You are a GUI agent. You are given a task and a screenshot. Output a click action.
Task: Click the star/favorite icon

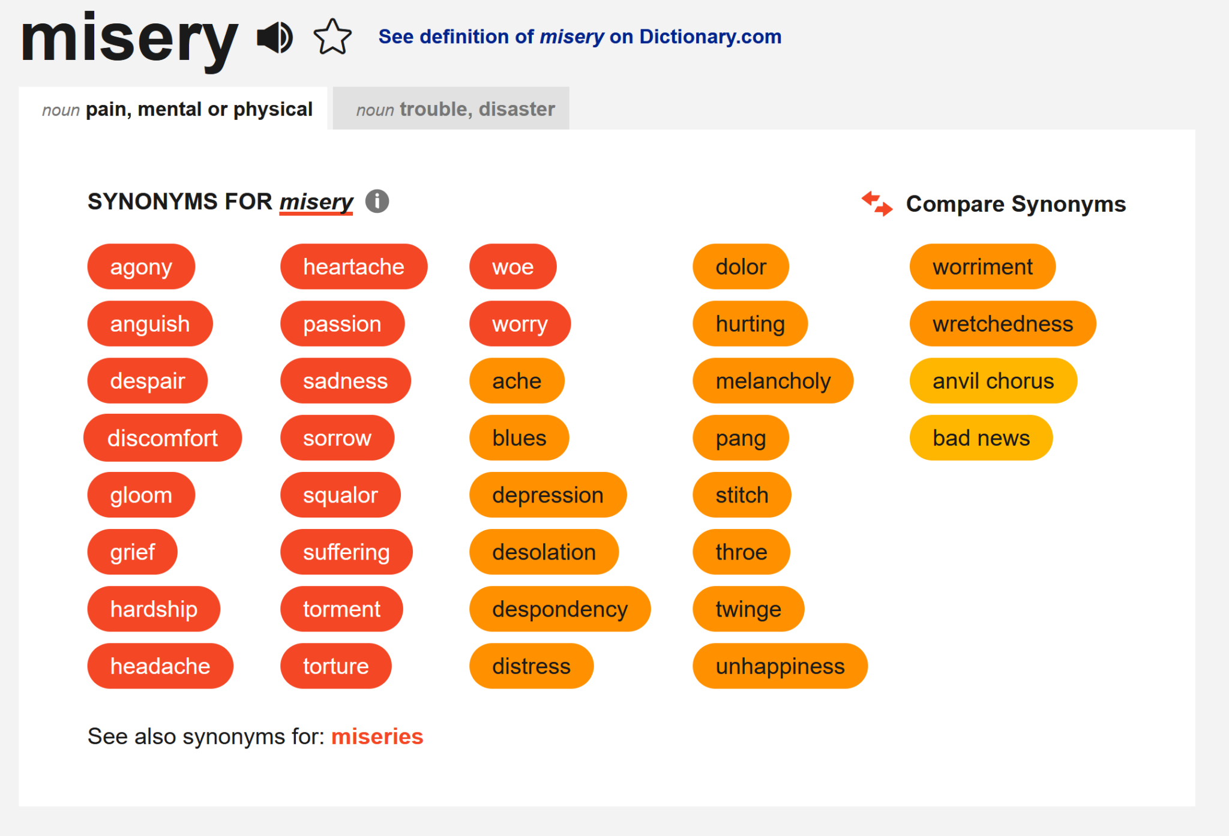click(x=329, y=34)
